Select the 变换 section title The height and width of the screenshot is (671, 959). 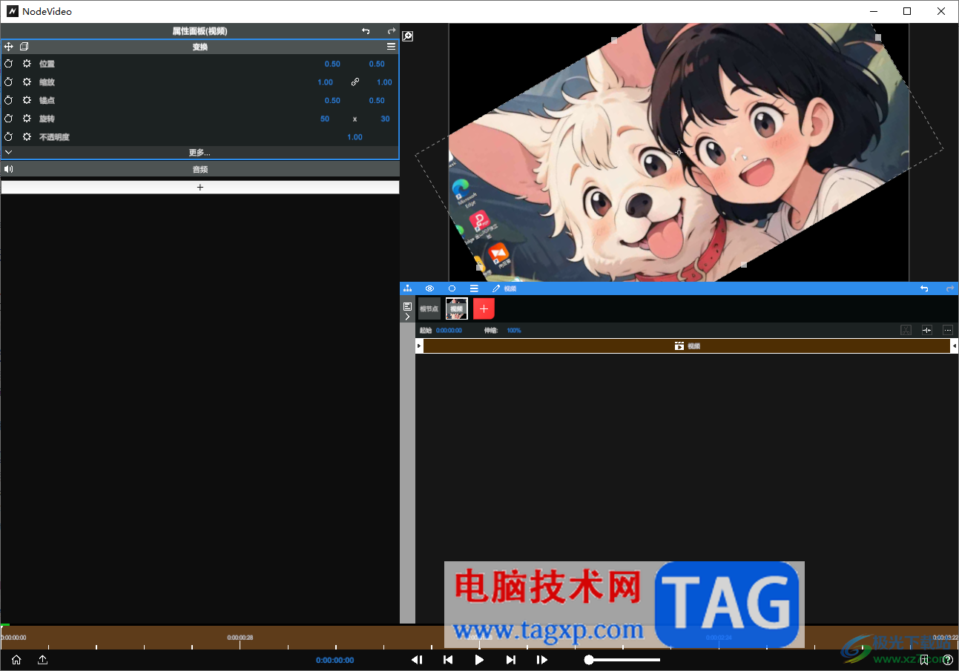[200, 47]
